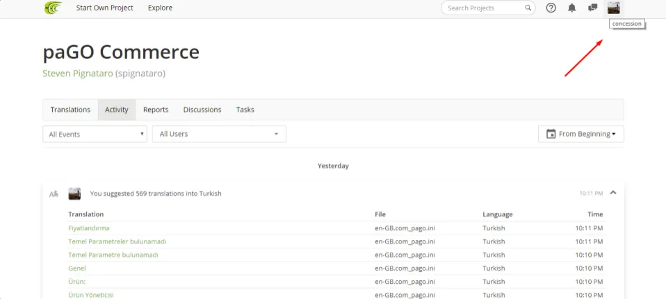
Task: Click the Time column header
Action: tap(595, 214)
